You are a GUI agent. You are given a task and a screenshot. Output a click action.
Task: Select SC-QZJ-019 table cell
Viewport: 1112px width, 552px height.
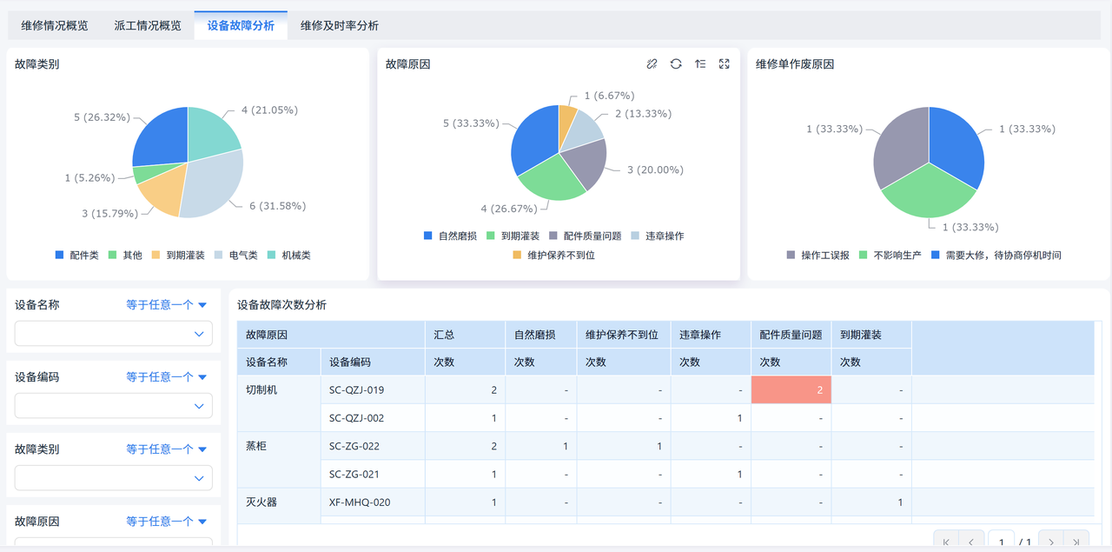[373, 390]
